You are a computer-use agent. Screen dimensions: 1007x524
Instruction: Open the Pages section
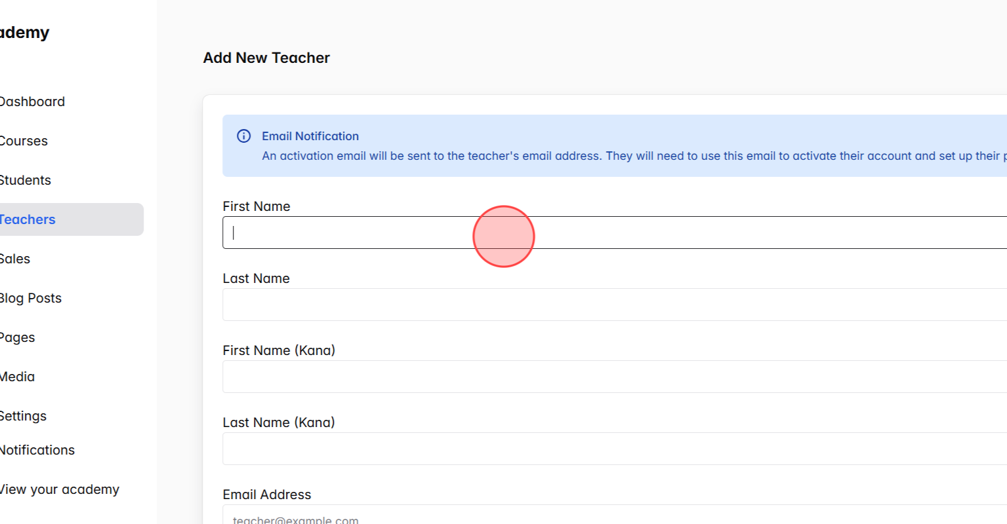point(18,337)
